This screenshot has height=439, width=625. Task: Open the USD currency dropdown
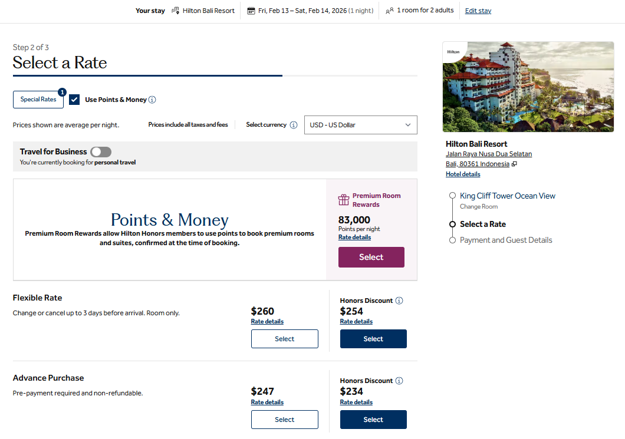pos(360,125)
